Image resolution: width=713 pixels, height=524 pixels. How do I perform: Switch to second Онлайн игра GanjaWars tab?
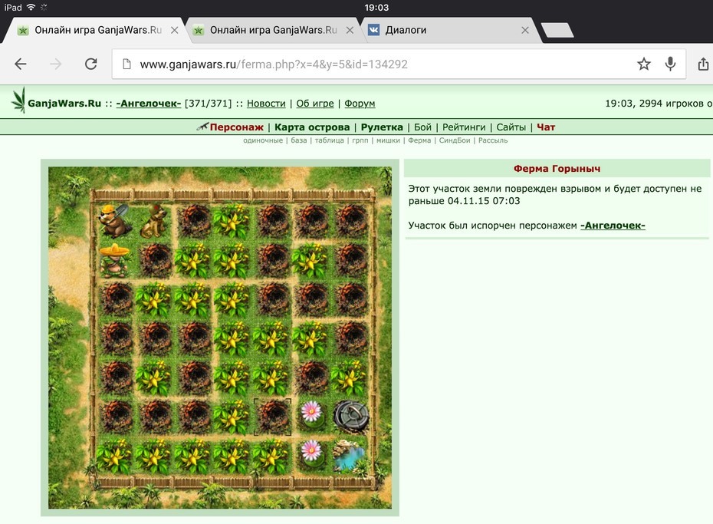coord(273,30)
